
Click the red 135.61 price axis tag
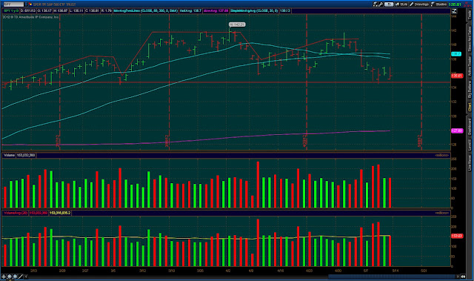(x=457, y=76)
